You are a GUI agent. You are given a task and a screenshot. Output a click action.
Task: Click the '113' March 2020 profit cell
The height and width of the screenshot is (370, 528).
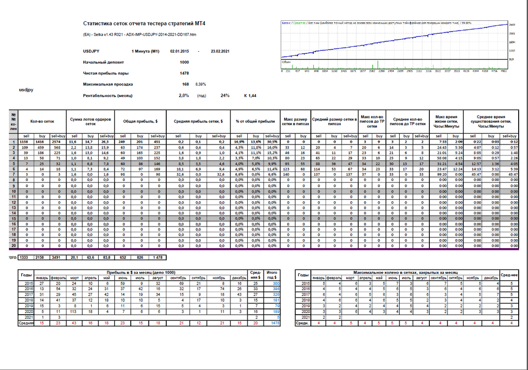(73, 312)
